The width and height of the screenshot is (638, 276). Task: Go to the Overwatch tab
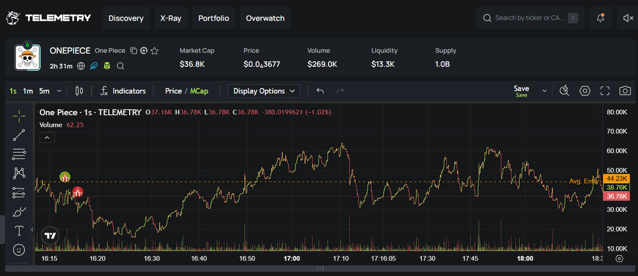265,18
